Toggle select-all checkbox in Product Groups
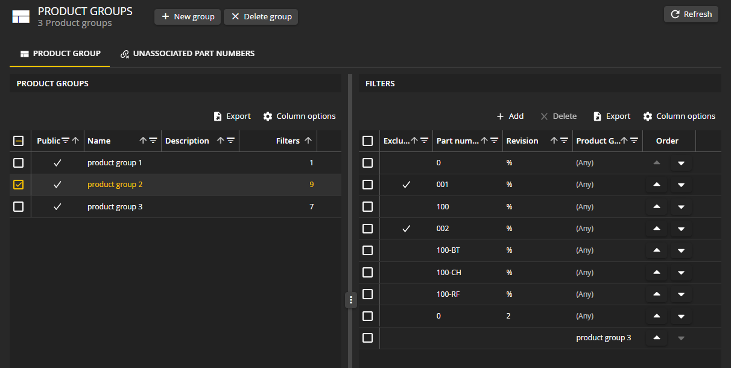 pos(19,141)
